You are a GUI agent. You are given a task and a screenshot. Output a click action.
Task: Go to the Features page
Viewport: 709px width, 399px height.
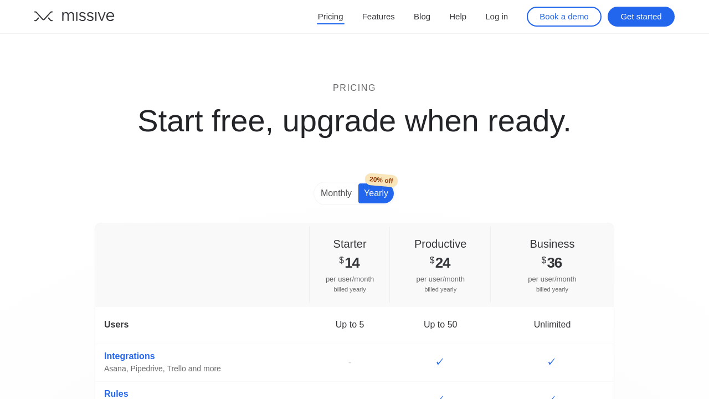tap(378, 17)
